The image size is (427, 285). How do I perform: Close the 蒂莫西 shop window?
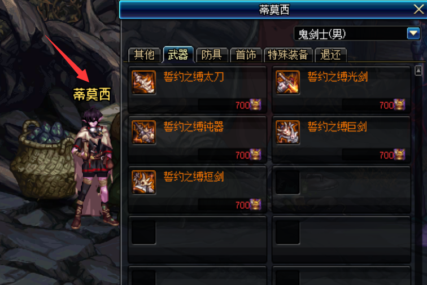pyautogui.click(x=419, y=10)
